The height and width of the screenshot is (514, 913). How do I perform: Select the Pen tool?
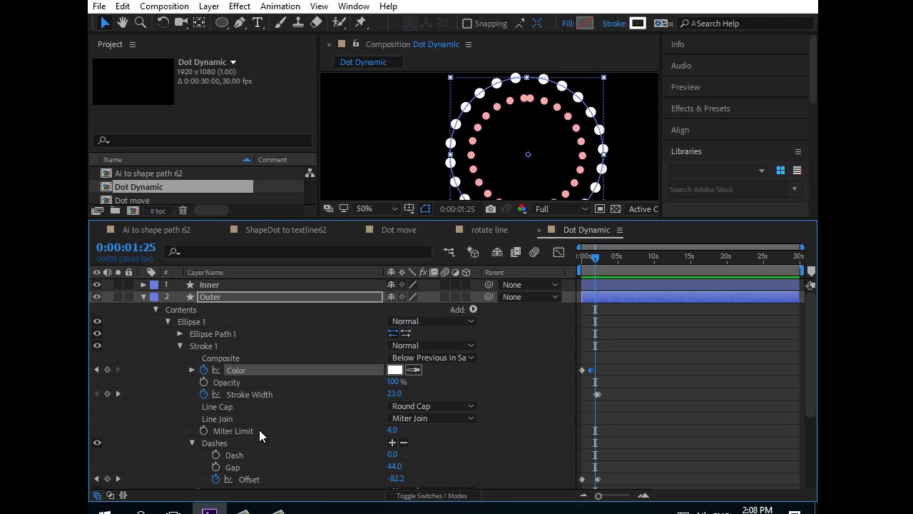(x=240, y=23)
